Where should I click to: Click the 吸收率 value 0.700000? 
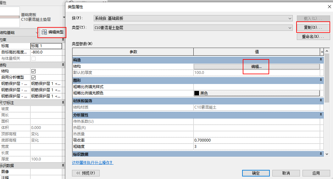[x=257, y=140]
